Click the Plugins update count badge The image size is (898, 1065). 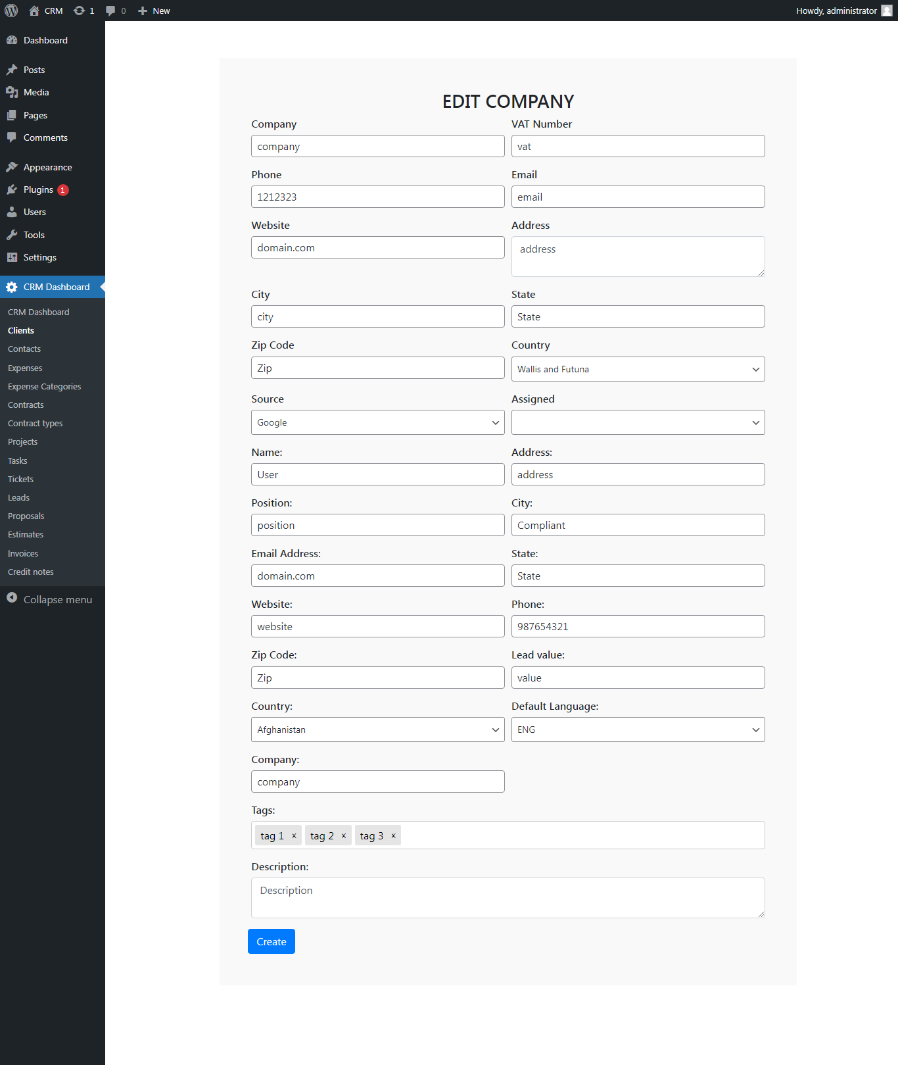(63, 190)
